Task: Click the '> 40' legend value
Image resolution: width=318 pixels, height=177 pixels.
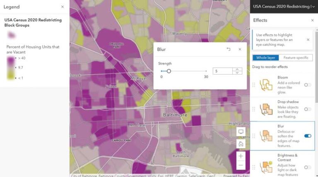Action: (x=22, y=58)
